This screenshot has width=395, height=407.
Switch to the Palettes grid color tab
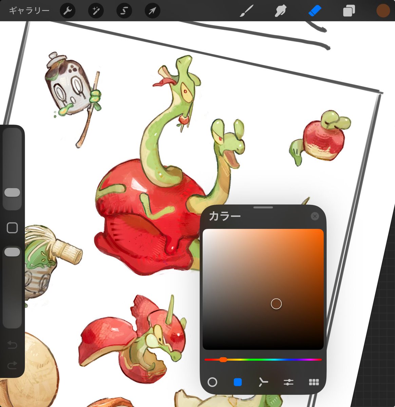(x=314, y=382)
